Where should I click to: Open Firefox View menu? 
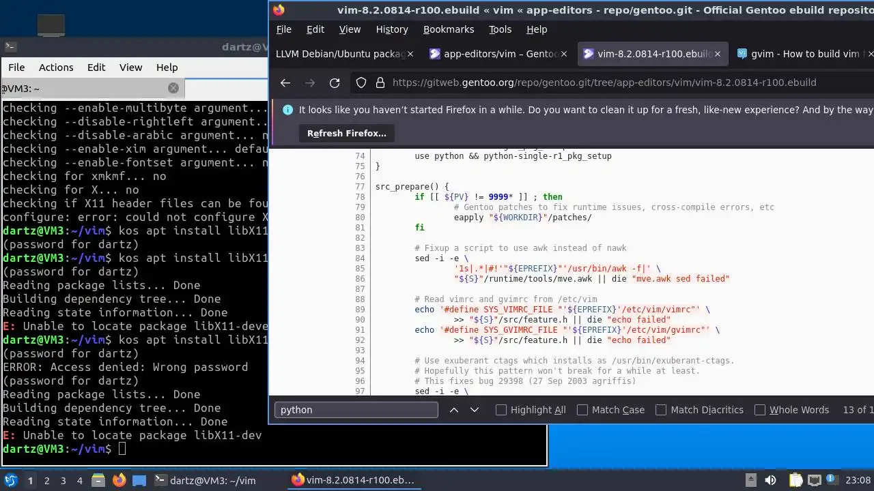tap(350, 29)
